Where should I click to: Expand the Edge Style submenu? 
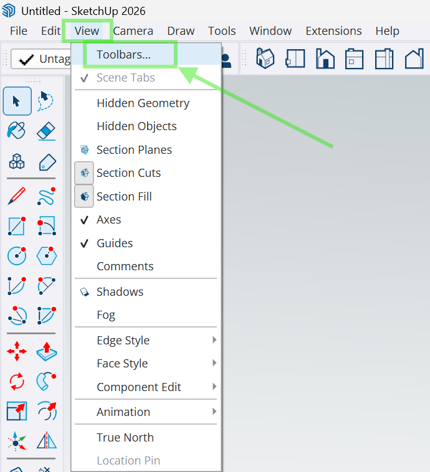pos(146,341)
